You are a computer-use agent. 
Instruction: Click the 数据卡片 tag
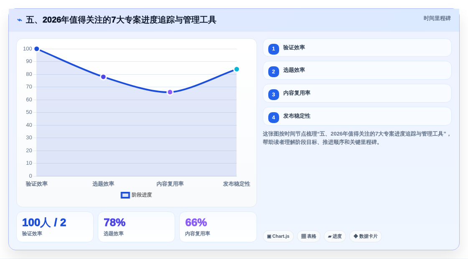(366, 236)
